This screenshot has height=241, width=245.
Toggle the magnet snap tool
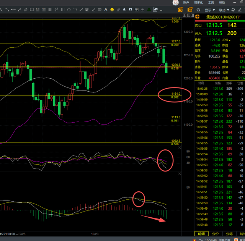130,10
